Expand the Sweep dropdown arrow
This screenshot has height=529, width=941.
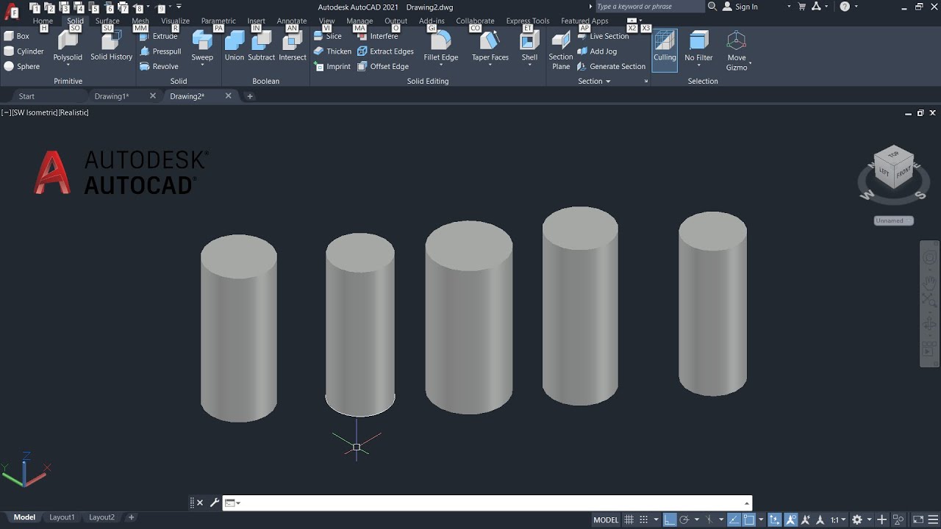[x=202, y=65]
